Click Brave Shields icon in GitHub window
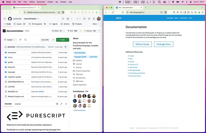Screen dimensions: 206x133 tap(63, 12)
